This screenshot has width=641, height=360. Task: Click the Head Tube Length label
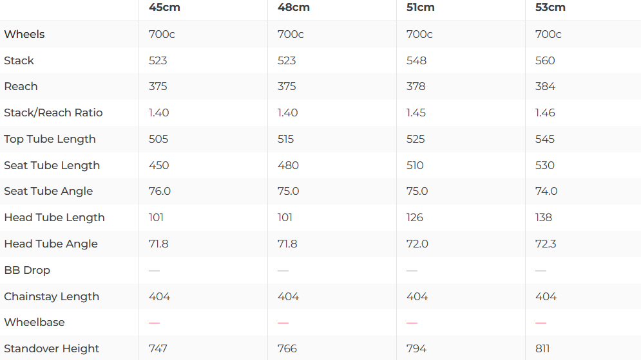(54, 217)
